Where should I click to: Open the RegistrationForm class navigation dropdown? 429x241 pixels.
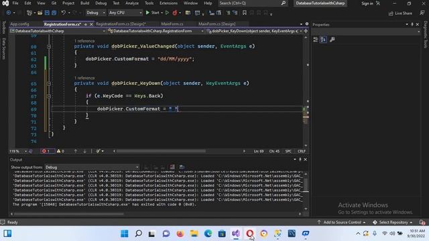coord(156,31)
